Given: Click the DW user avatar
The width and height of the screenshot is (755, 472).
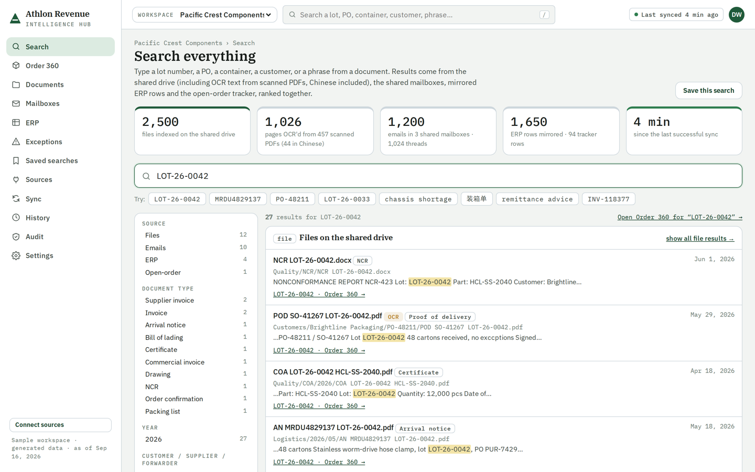Looking at the screenshot, I should [737, 15].
